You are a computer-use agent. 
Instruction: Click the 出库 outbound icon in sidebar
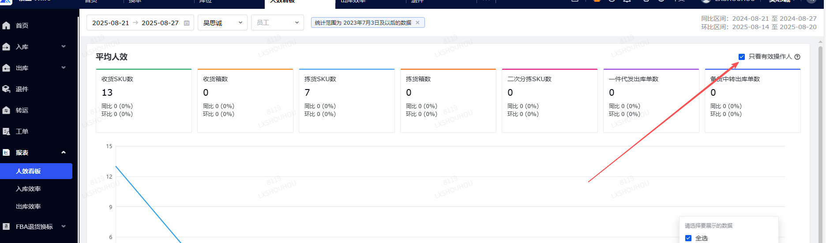pos(6,68)
